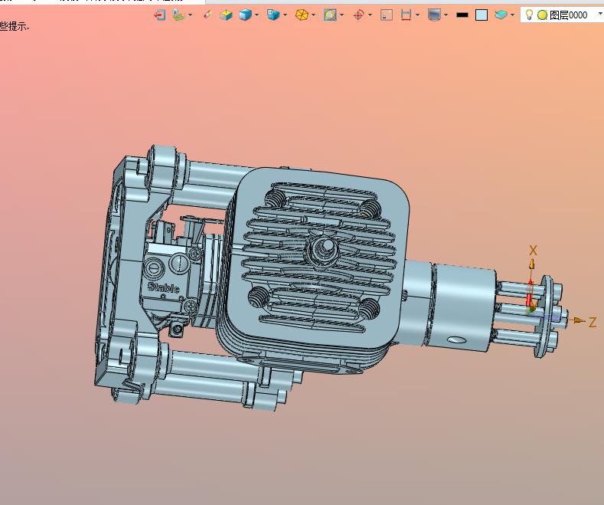Expand the orange wireframe polyhedron dropdown
Image resolution: width=604 pixels, height=505 pixels.
(x=314, y=15)
